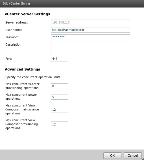Click the 'Server address:' label

[17, 22]
